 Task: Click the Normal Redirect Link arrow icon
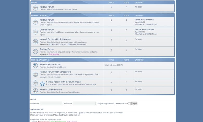tap(35, 66)
